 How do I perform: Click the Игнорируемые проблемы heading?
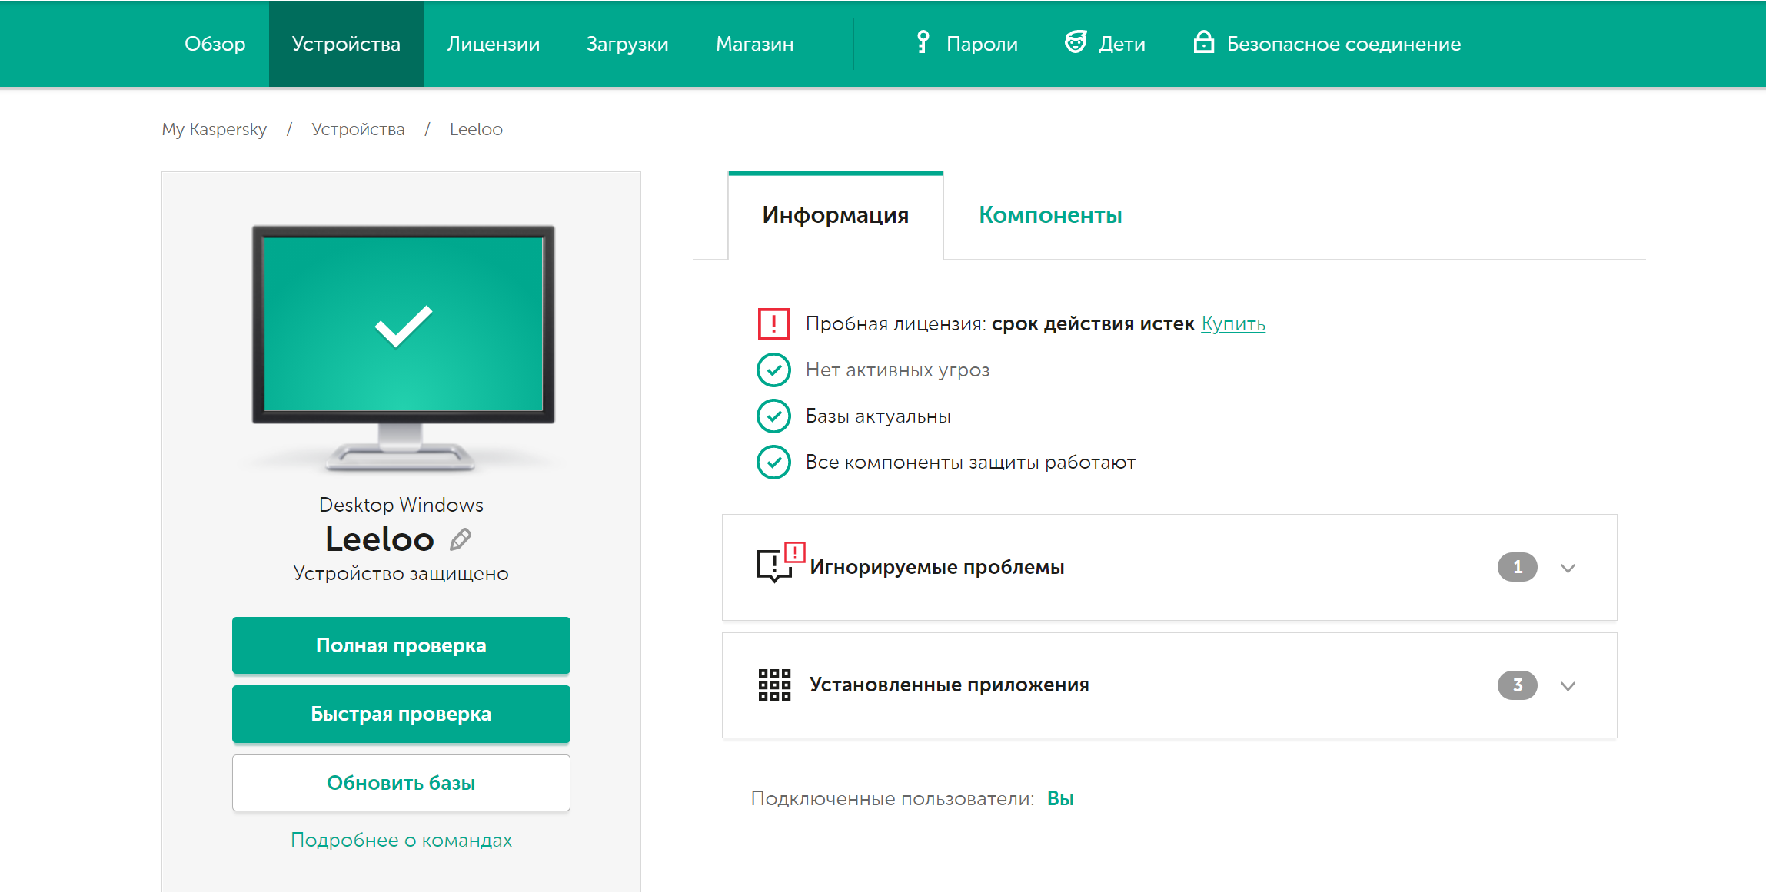pos(936,567)
